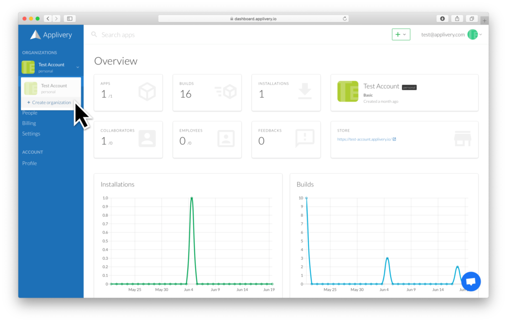Click the search magnifier icon
Viewport: 507px width, 322px height.
(94, 34)
